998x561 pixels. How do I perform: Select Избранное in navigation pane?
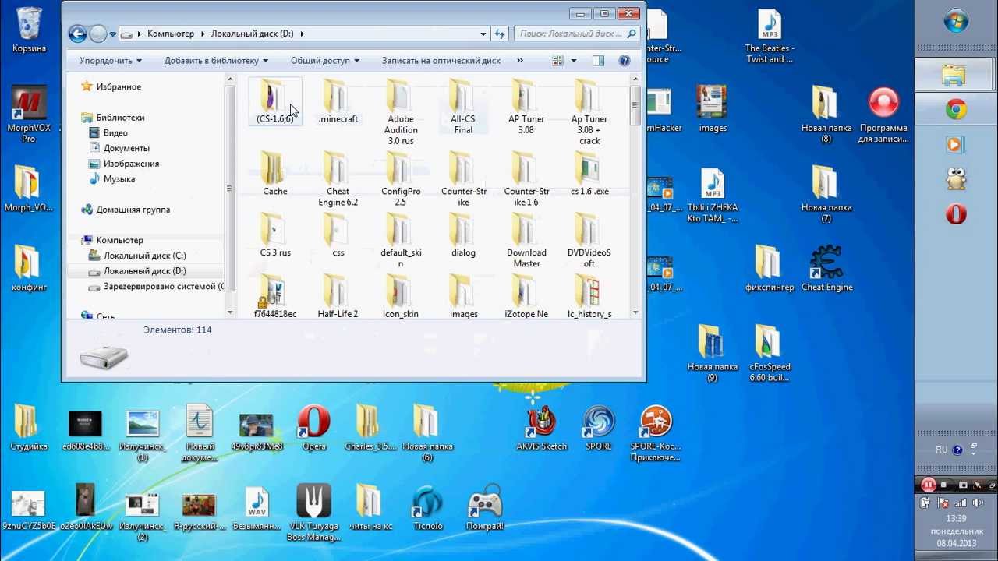(x=119, y=87)
